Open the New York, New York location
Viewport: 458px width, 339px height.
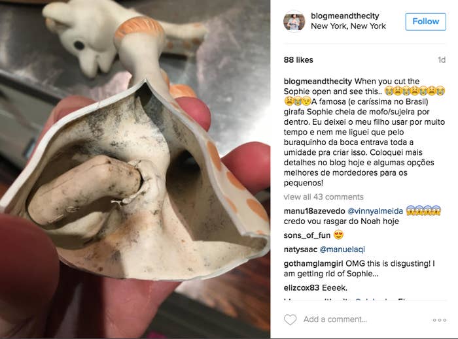(x=348, y=26)
